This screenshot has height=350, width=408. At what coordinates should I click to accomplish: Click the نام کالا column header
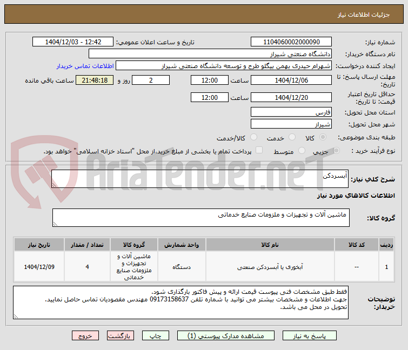click(x=270, y=245)
